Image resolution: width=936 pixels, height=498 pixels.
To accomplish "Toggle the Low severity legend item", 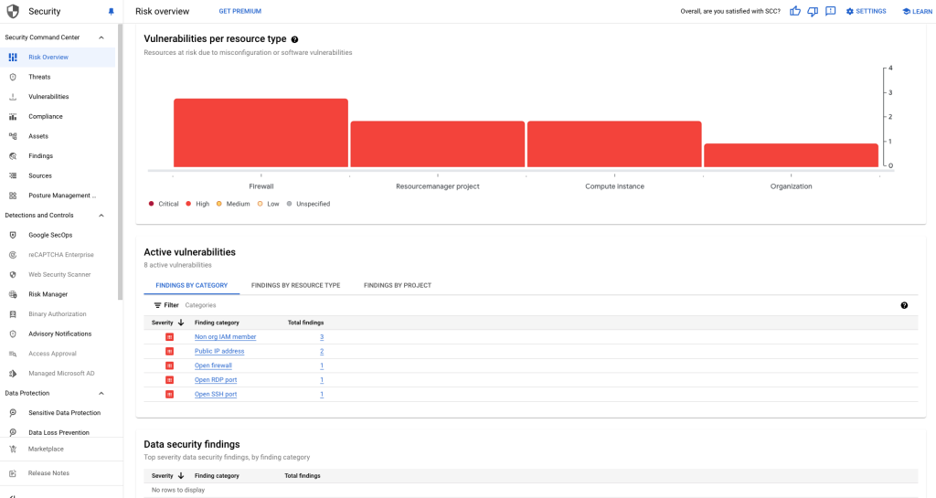I will click(268, 204).
